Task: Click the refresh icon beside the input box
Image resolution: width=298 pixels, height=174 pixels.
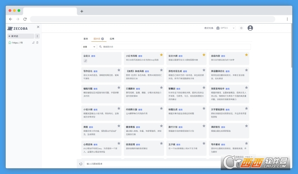Action: [81, 164]
